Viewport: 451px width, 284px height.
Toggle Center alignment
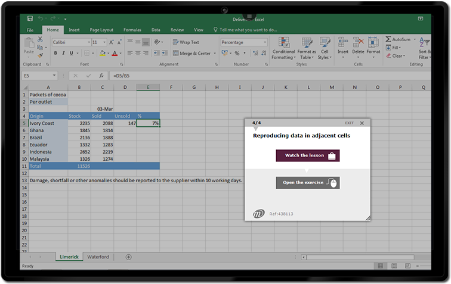(138, 53)
